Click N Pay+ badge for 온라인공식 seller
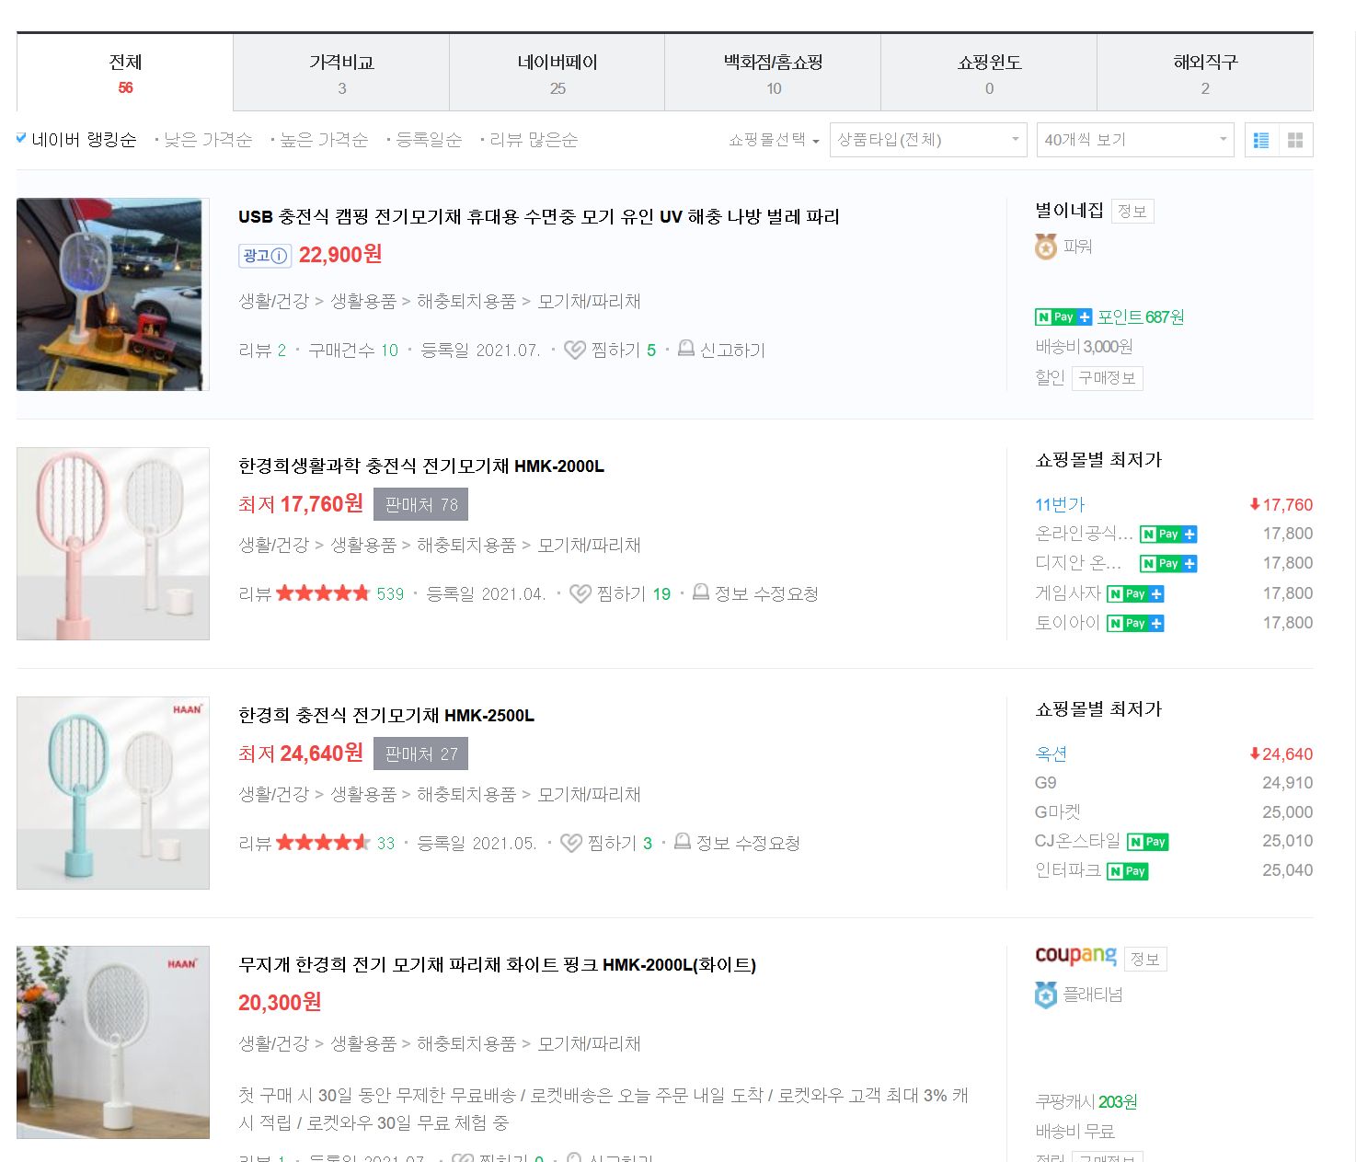 (x=1168, y=534)
